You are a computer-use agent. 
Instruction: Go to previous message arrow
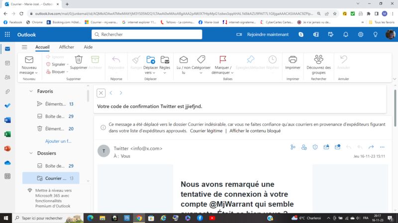point(111,93)
